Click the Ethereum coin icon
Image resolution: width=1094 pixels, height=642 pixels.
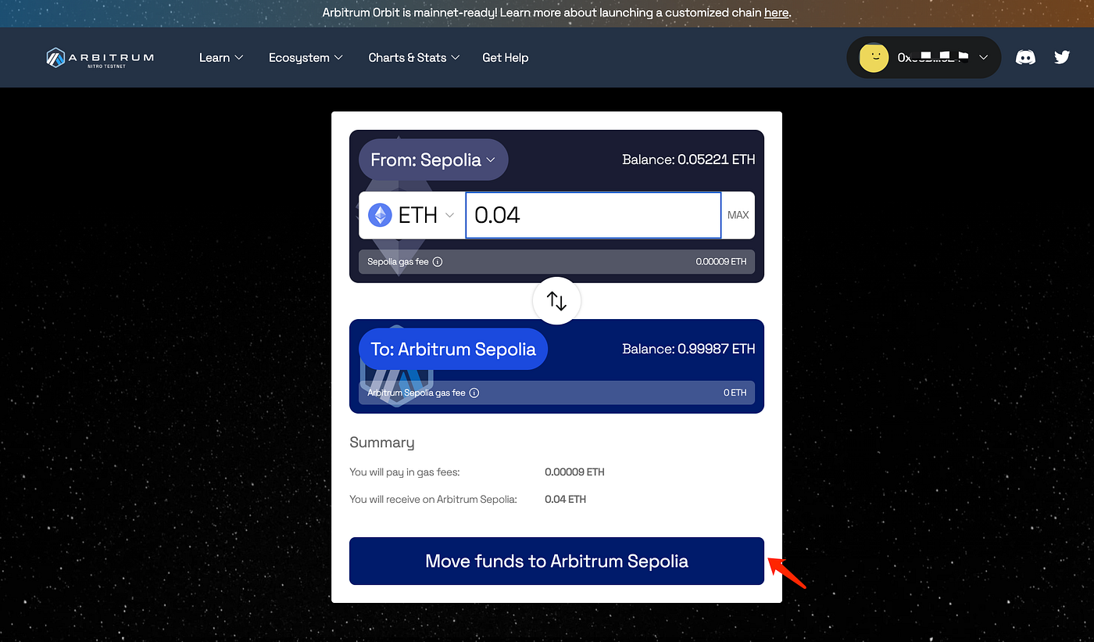[381, 215]
